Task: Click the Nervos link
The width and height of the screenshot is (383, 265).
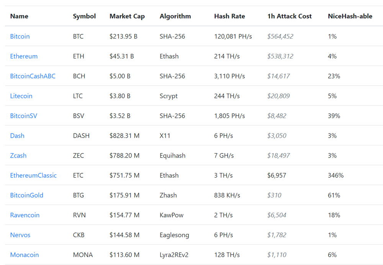Action: tap(20, 235)
